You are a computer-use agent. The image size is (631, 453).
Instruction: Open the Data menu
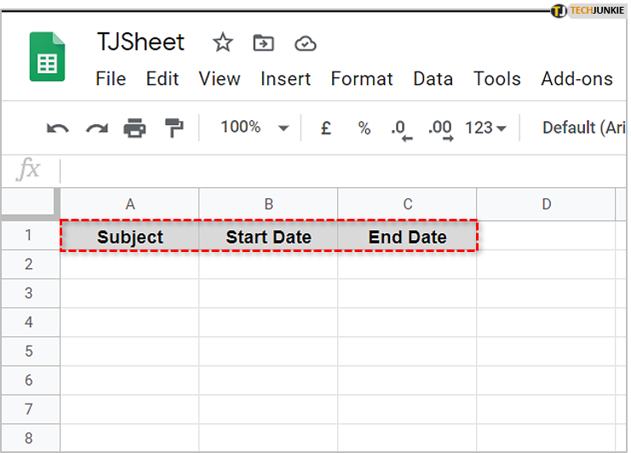click(433, 78)
